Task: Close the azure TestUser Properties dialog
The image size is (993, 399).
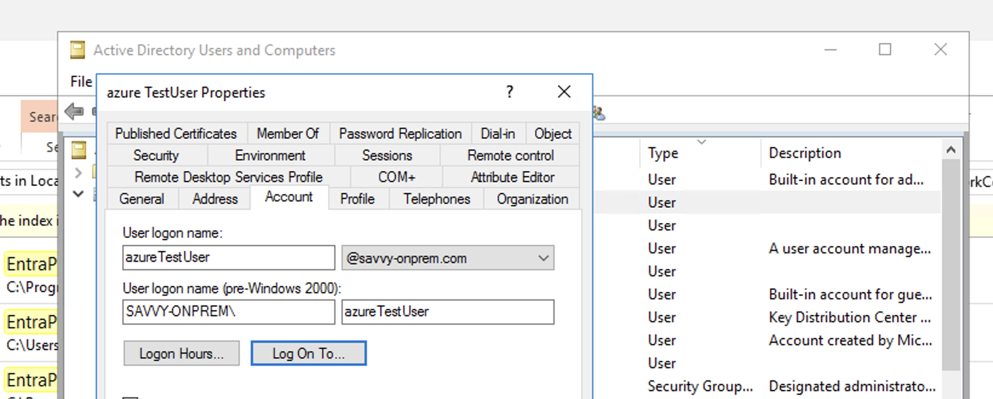Action: [564, 92]
